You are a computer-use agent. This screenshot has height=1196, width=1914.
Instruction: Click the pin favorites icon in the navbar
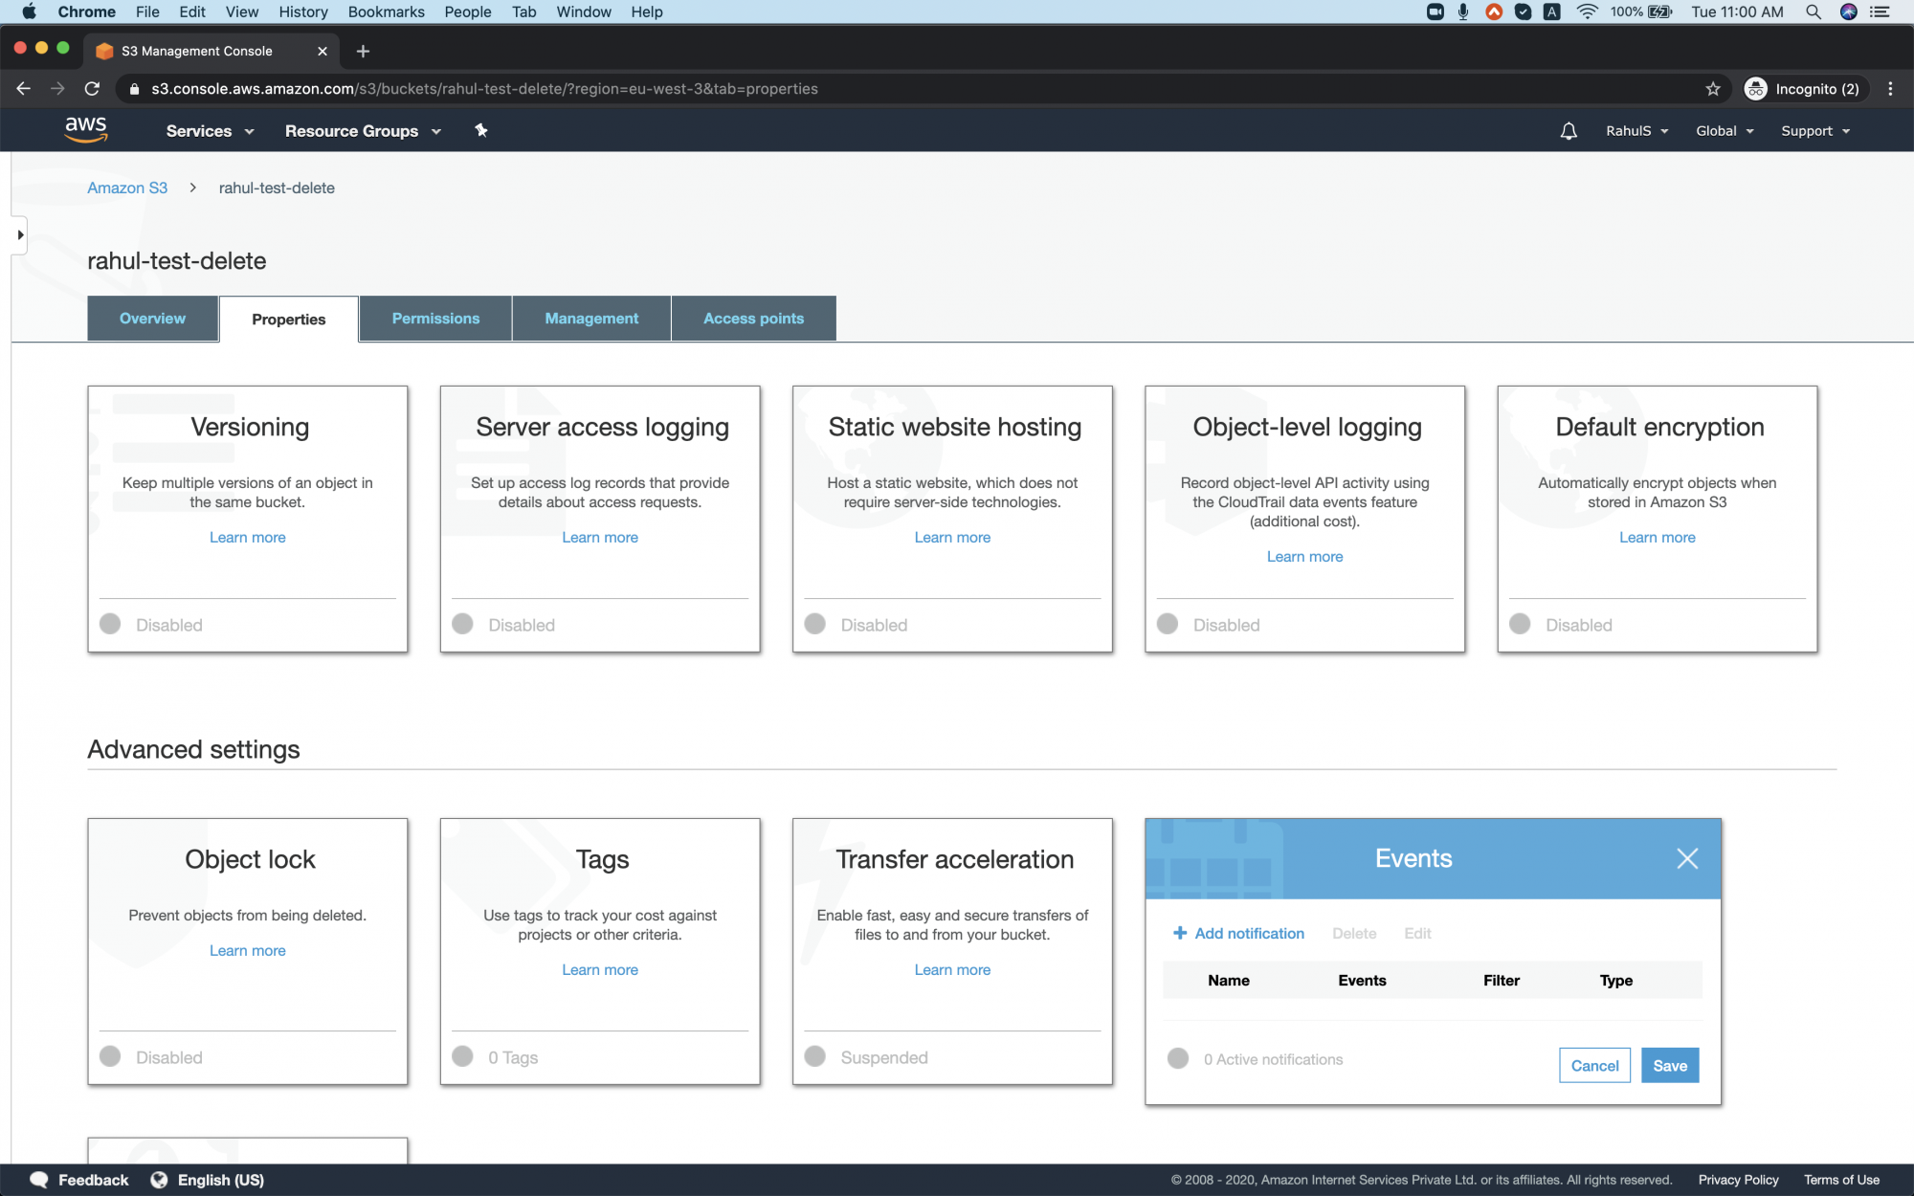[480, 130]
